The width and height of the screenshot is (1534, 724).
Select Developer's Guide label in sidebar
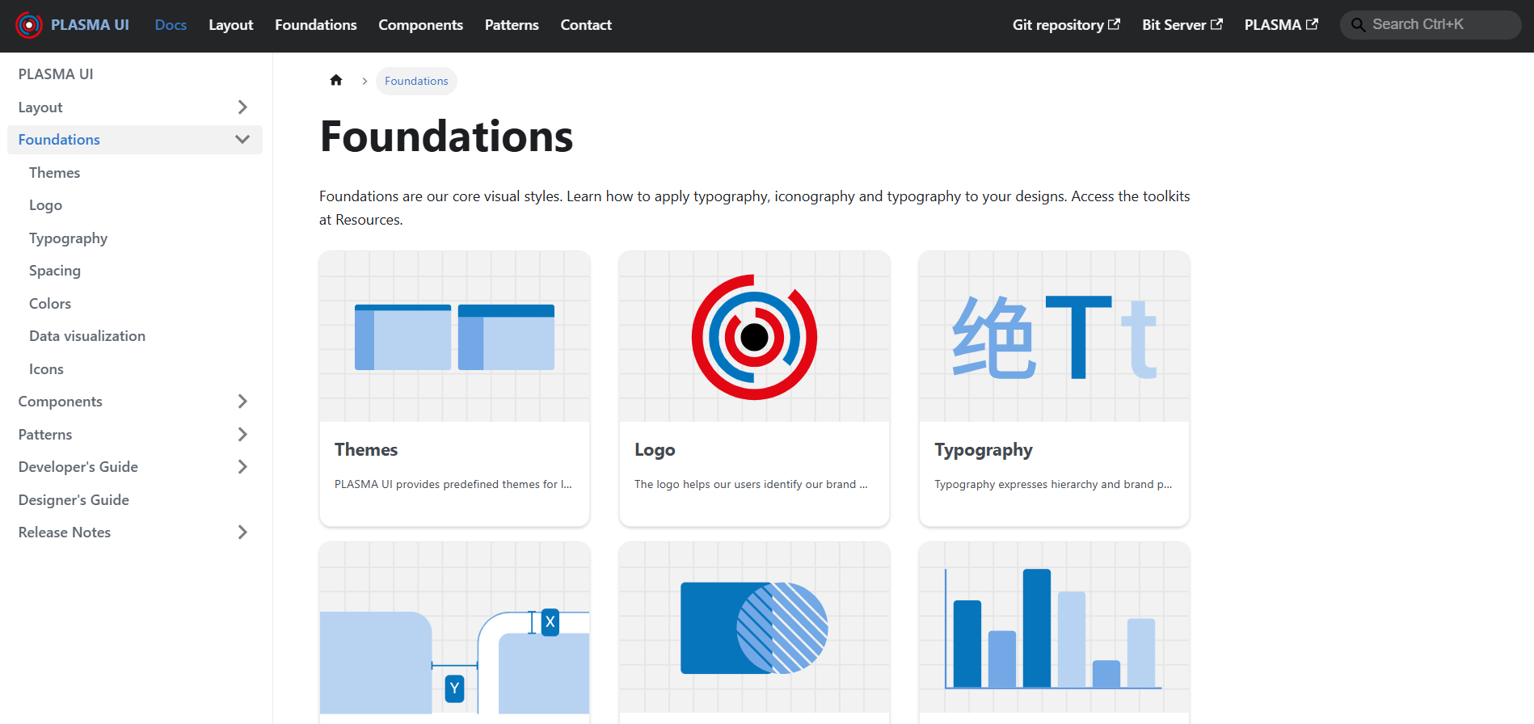click(78, 466)
